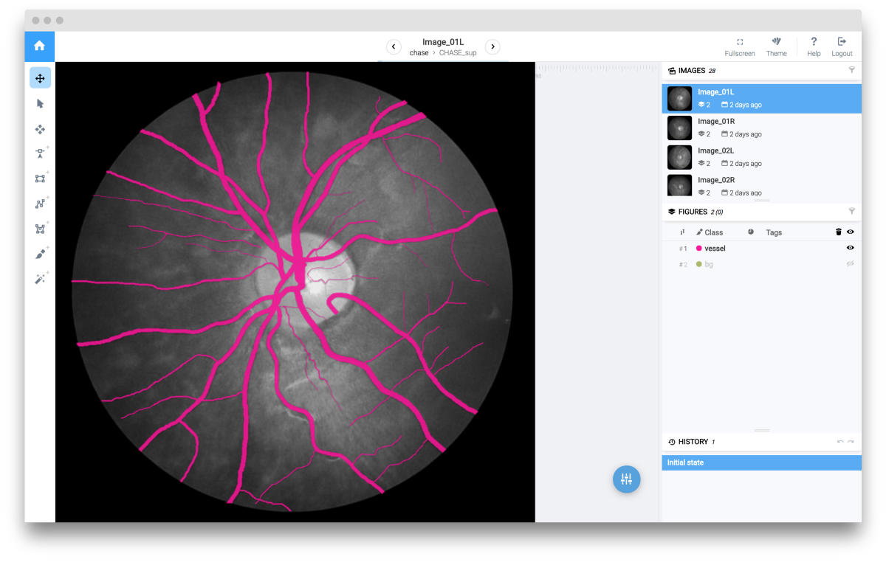Filter the figures list
The width and height of the screenshot is (886, 565).
pos(851,212)
